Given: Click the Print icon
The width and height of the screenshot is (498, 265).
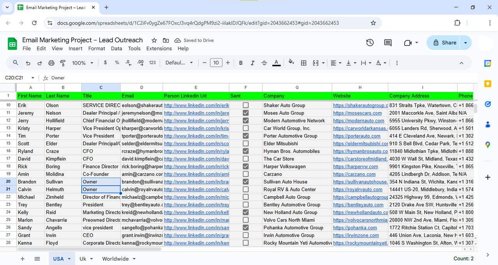Looking at the screenshot, I should [x=51, y=63].
